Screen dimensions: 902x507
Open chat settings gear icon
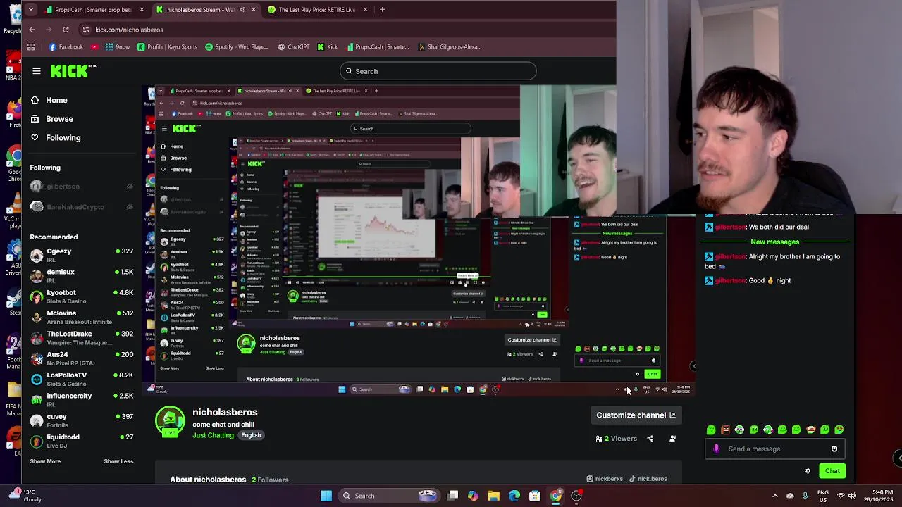tap(808, 471)
